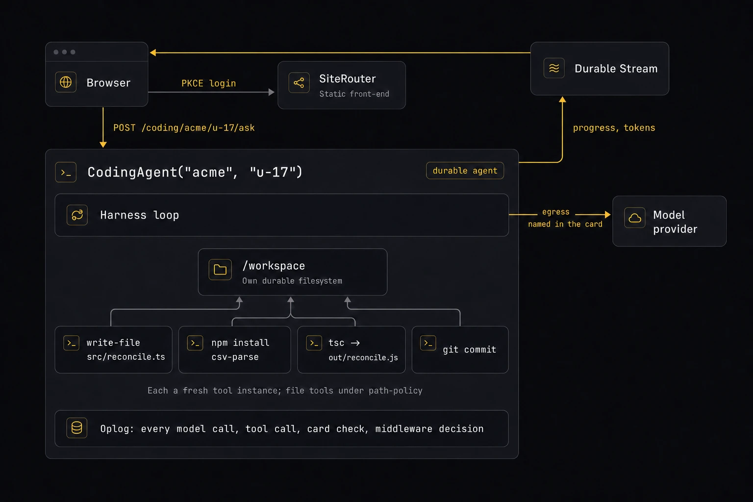753x502 pixels.
Task: Click the Model provider title
Action: [675, 222]
